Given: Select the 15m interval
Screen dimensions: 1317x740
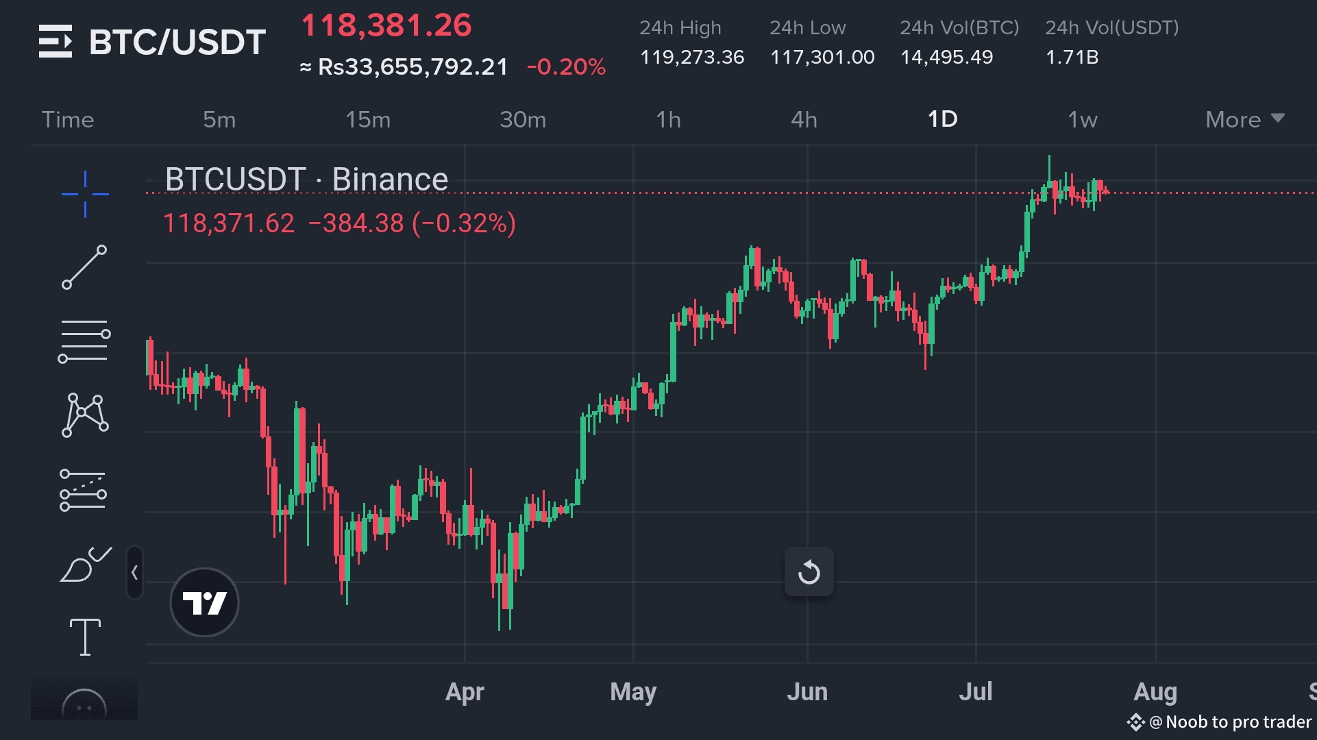Looking at the screenshot, I should pos(368,119).
